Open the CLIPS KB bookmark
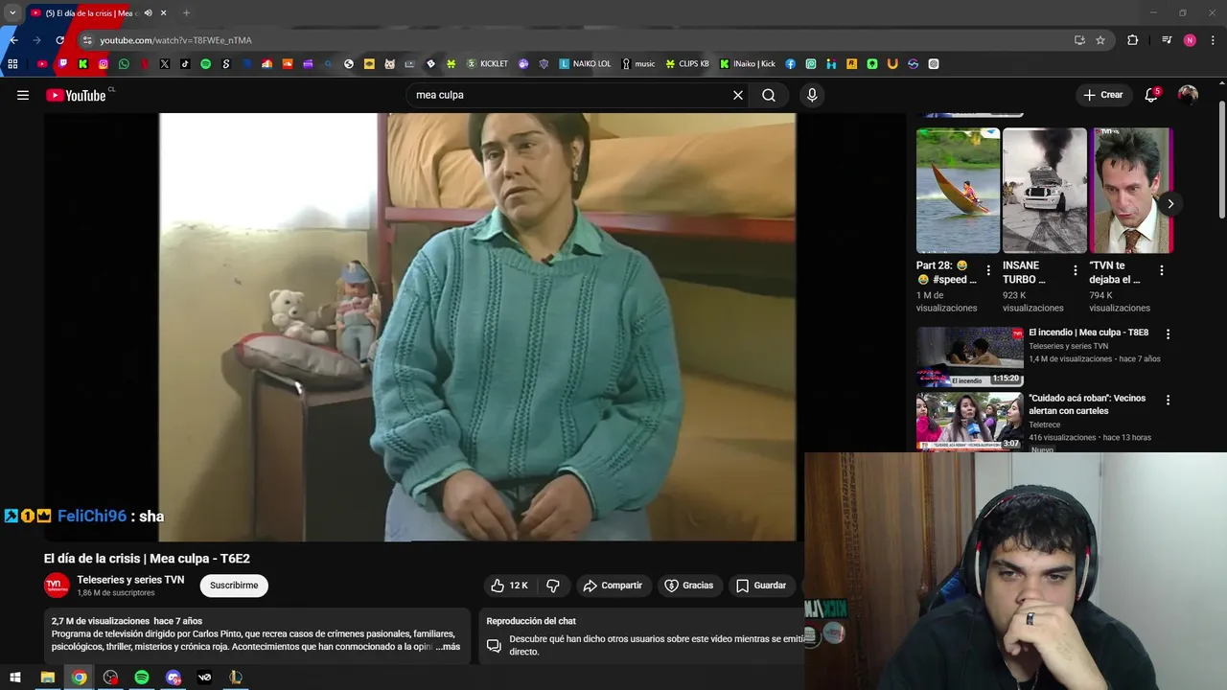The width and height of the screenshot is (1227, 690). click(687, 64)
